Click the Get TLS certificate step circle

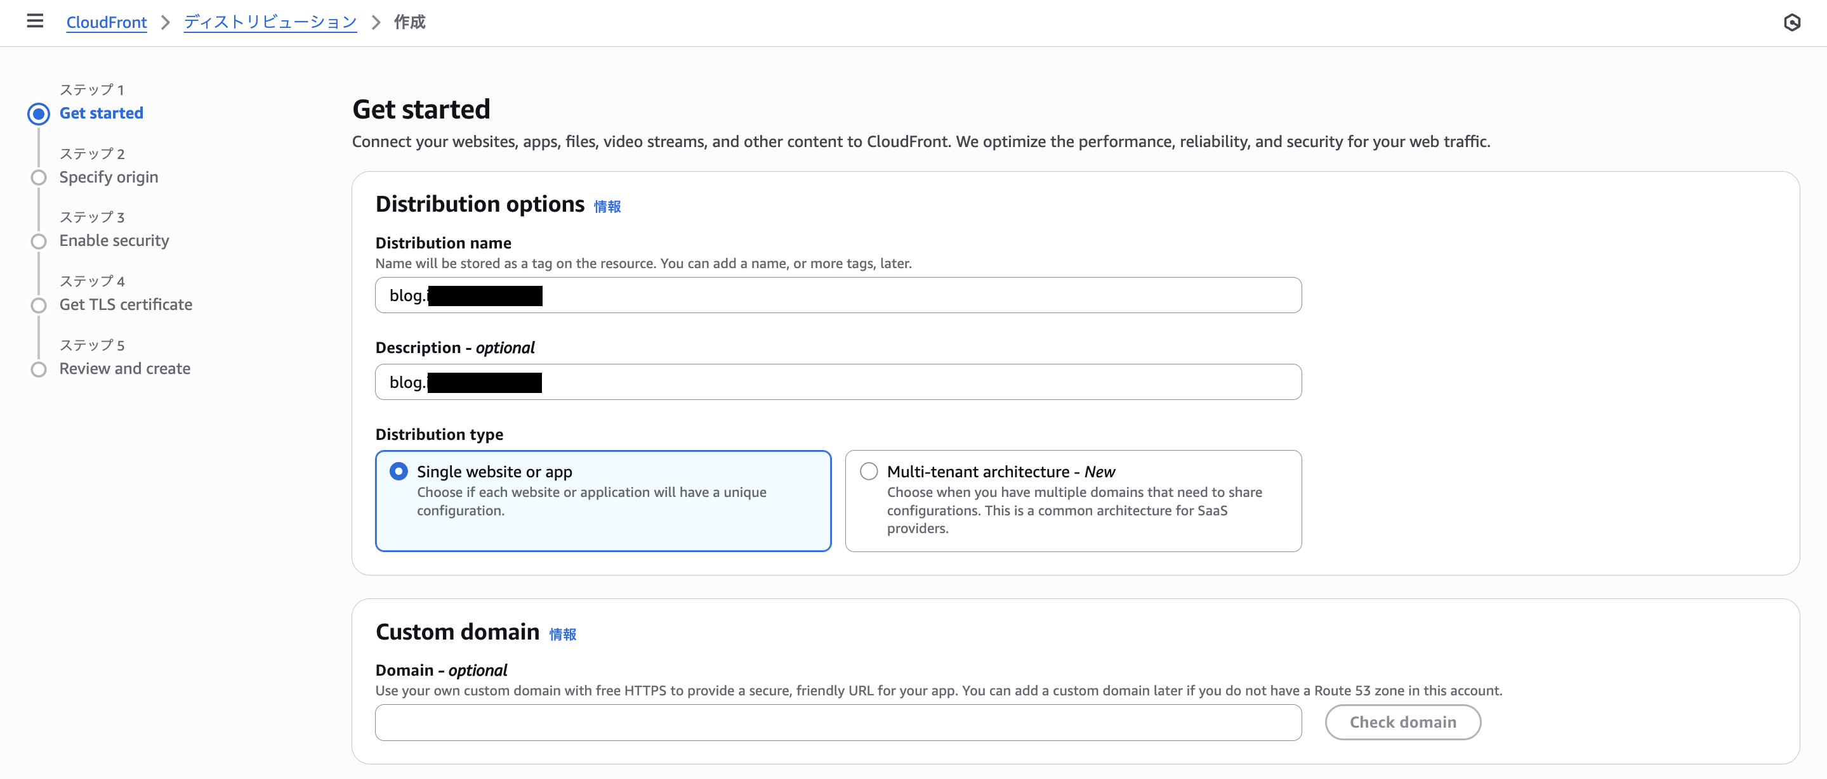coord(39,306)
